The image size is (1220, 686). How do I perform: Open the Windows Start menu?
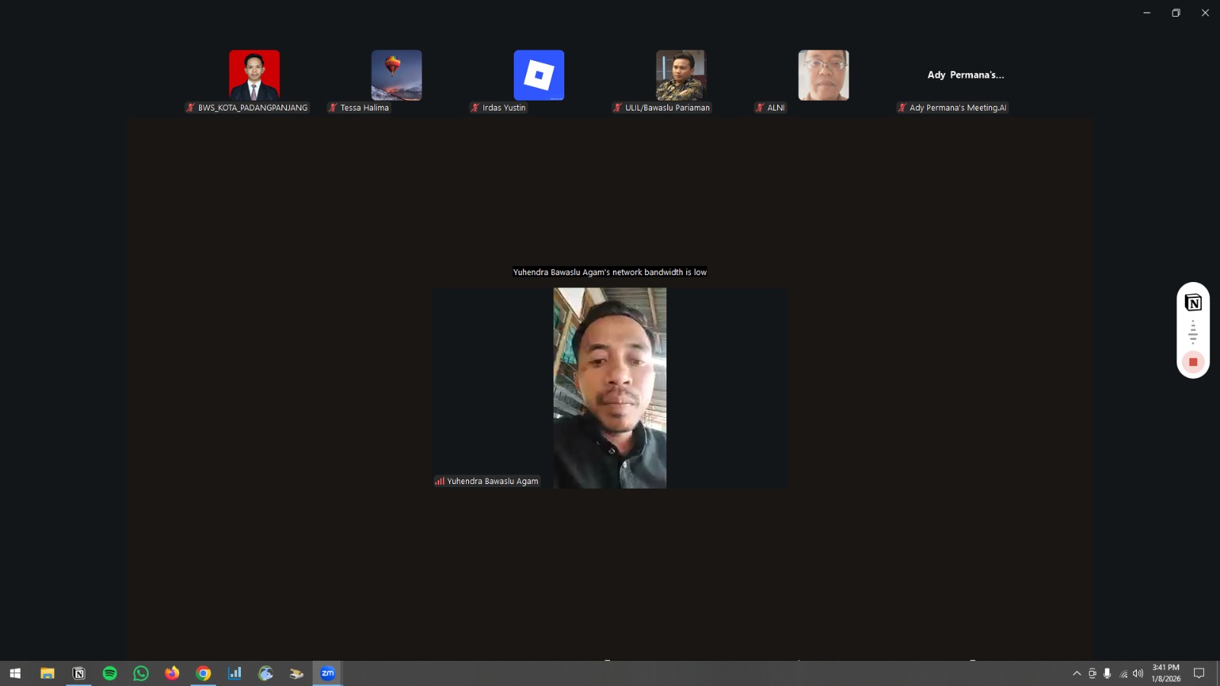15,673
